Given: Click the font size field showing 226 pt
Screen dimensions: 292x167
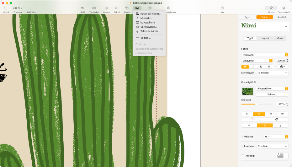Looking at the screenshot, I should coord(281,61).
